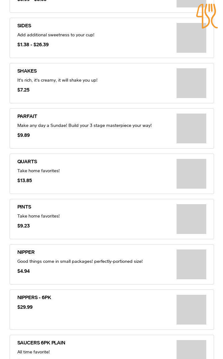Click the orange fork and knife icon

[x=207, y=16]
